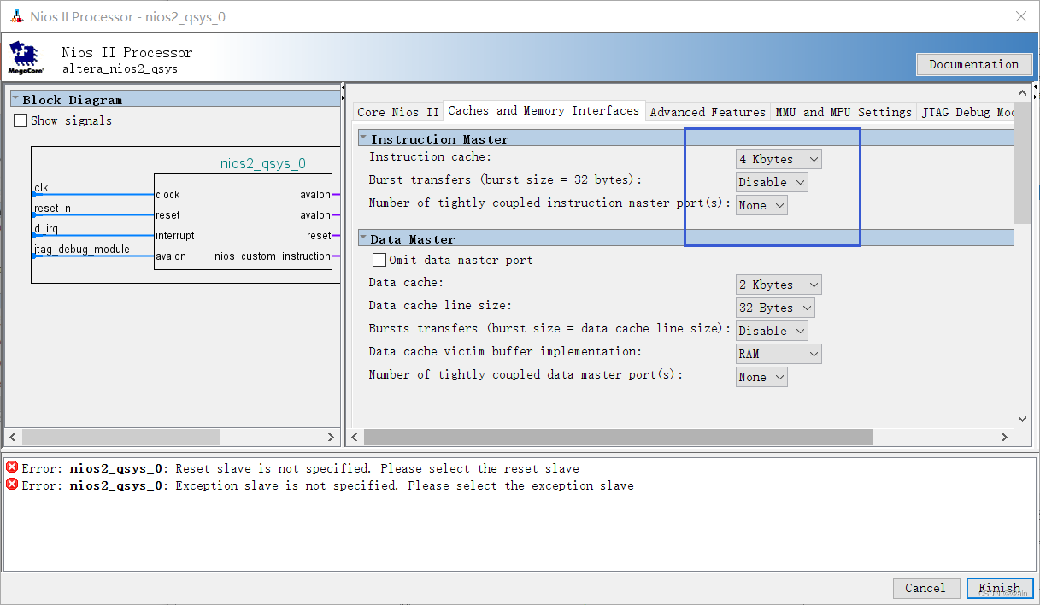Enable the Show signals checkbox
This screenshot has height=605, width=1040.
[21, 120]
